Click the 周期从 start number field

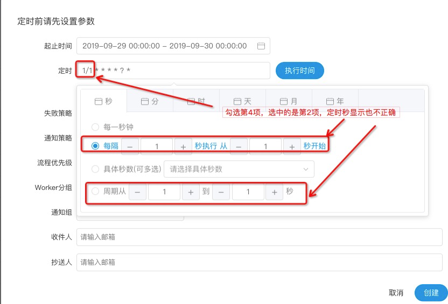pos(164,192)
